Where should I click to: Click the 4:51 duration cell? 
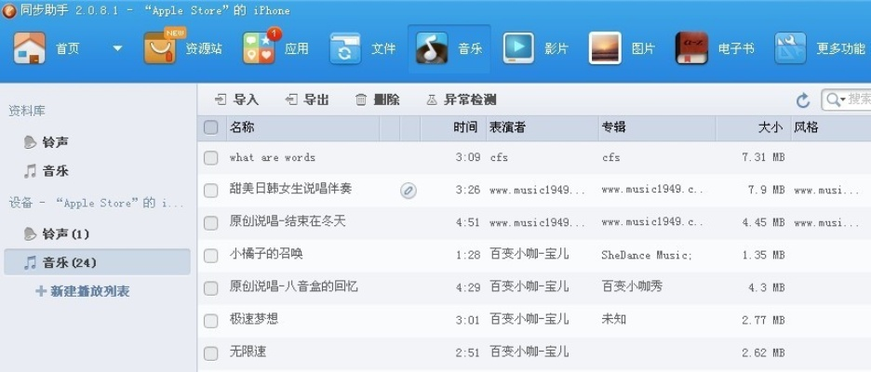(x=468, y=222)
